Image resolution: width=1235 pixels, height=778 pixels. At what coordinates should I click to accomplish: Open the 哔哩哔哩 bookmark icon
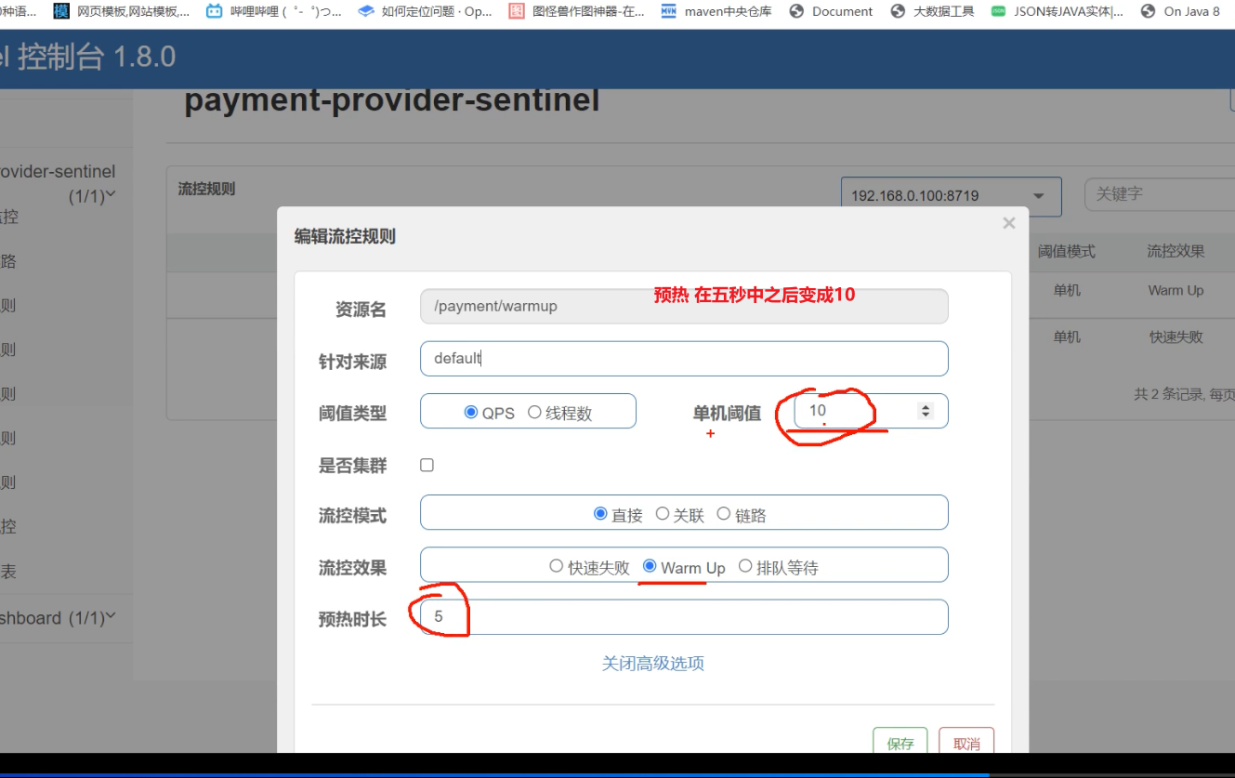(x=215, y=11)
